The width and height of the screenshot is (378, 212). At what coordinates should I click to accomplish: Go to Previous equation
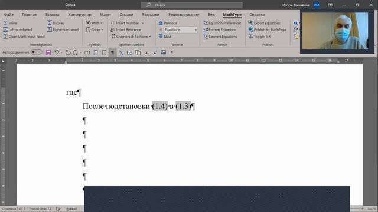168,23
